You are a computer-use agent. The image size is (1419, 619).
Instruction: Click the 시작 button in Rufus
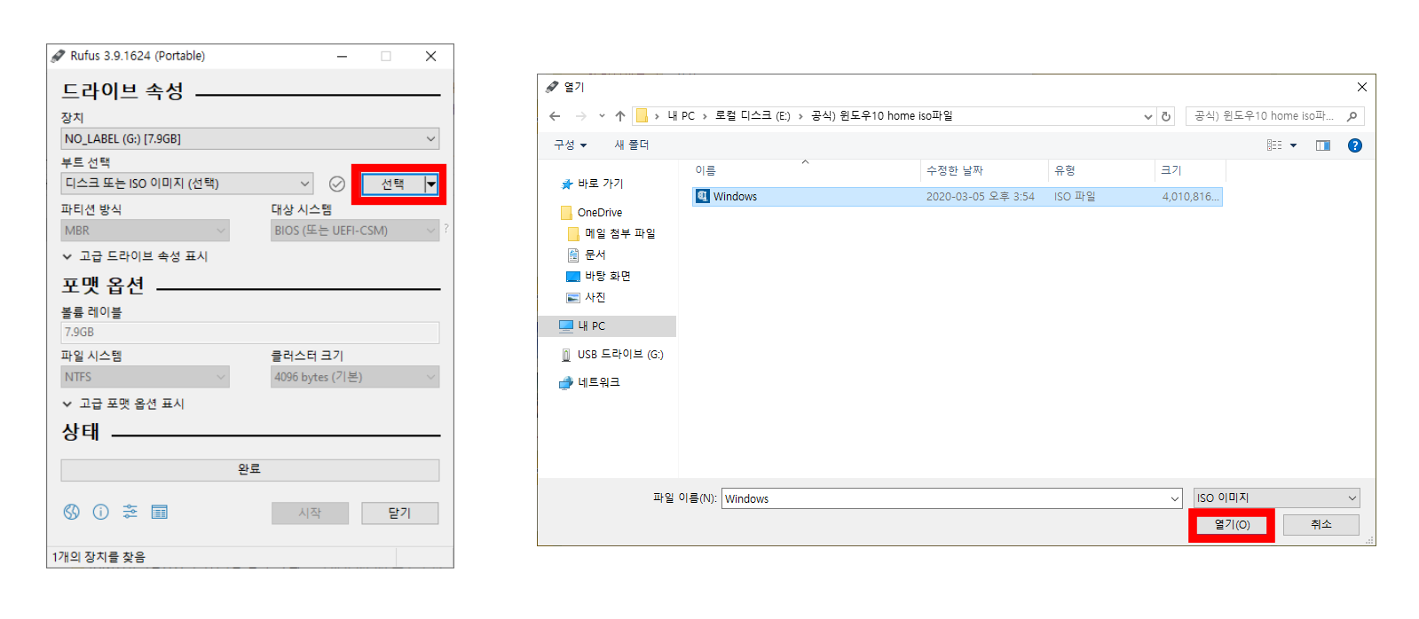pos(310,513)
